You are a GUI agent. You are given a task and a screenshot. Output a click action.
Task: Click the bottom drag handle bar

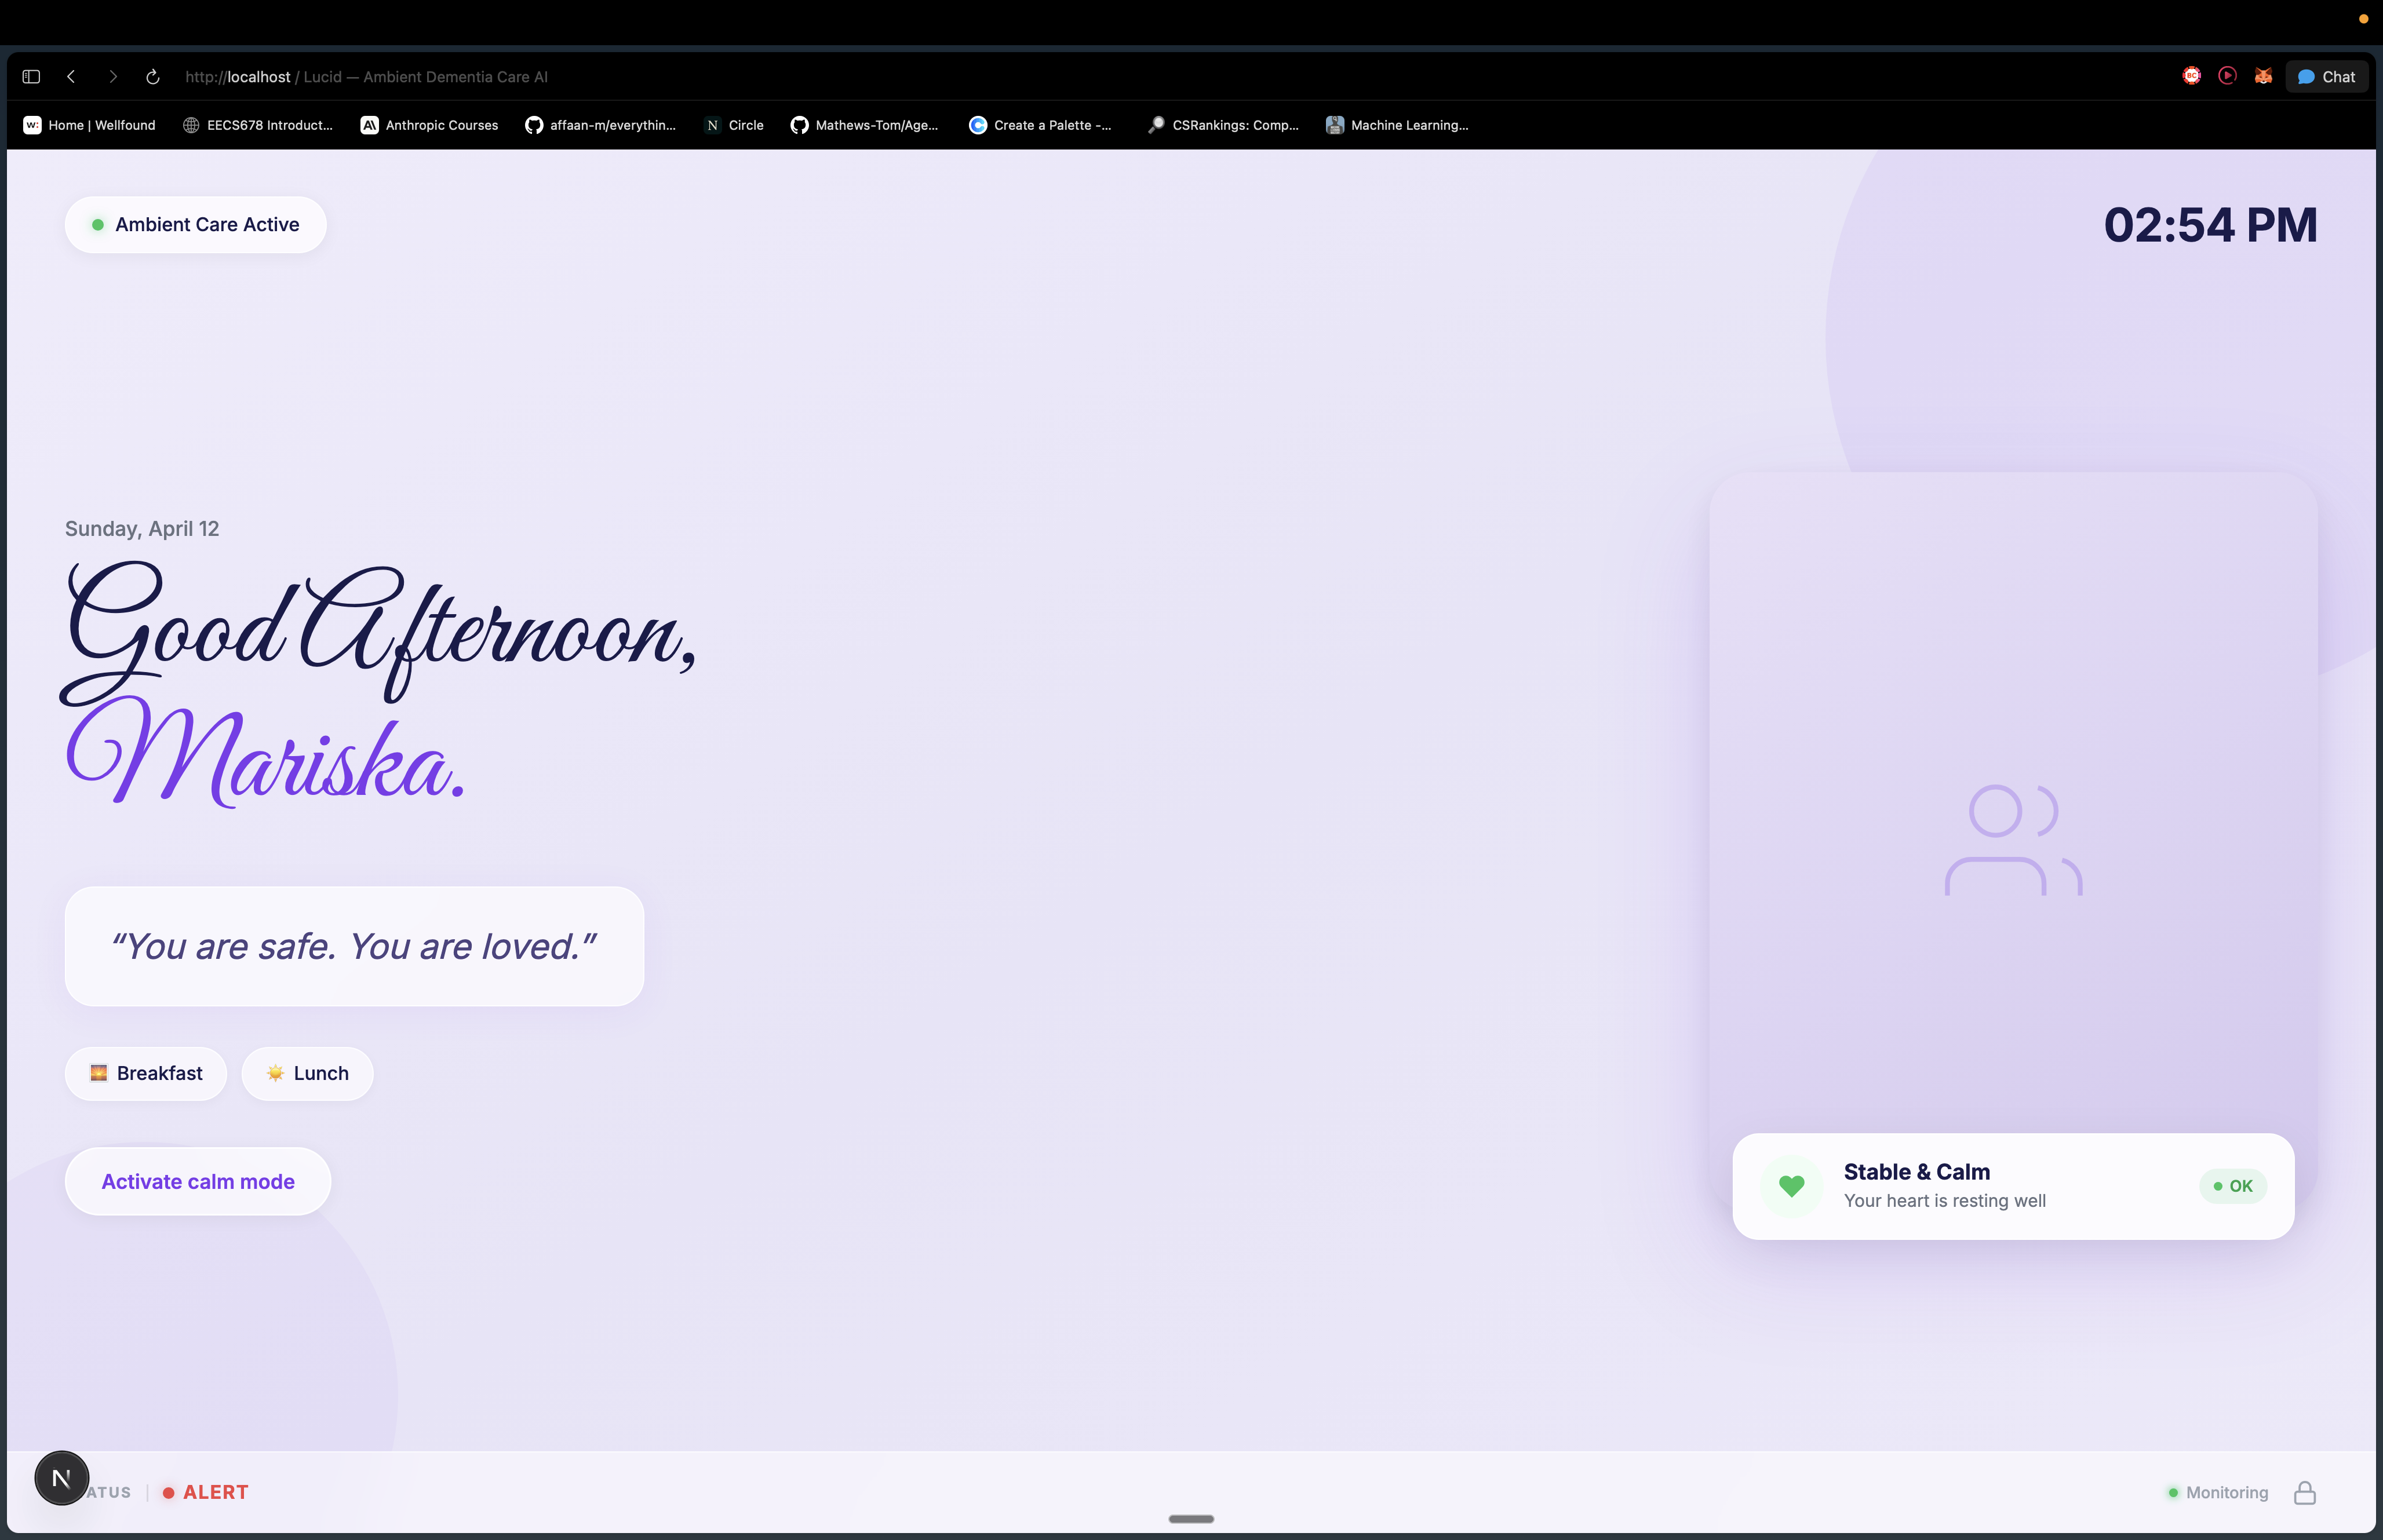click(1191, 1518)
